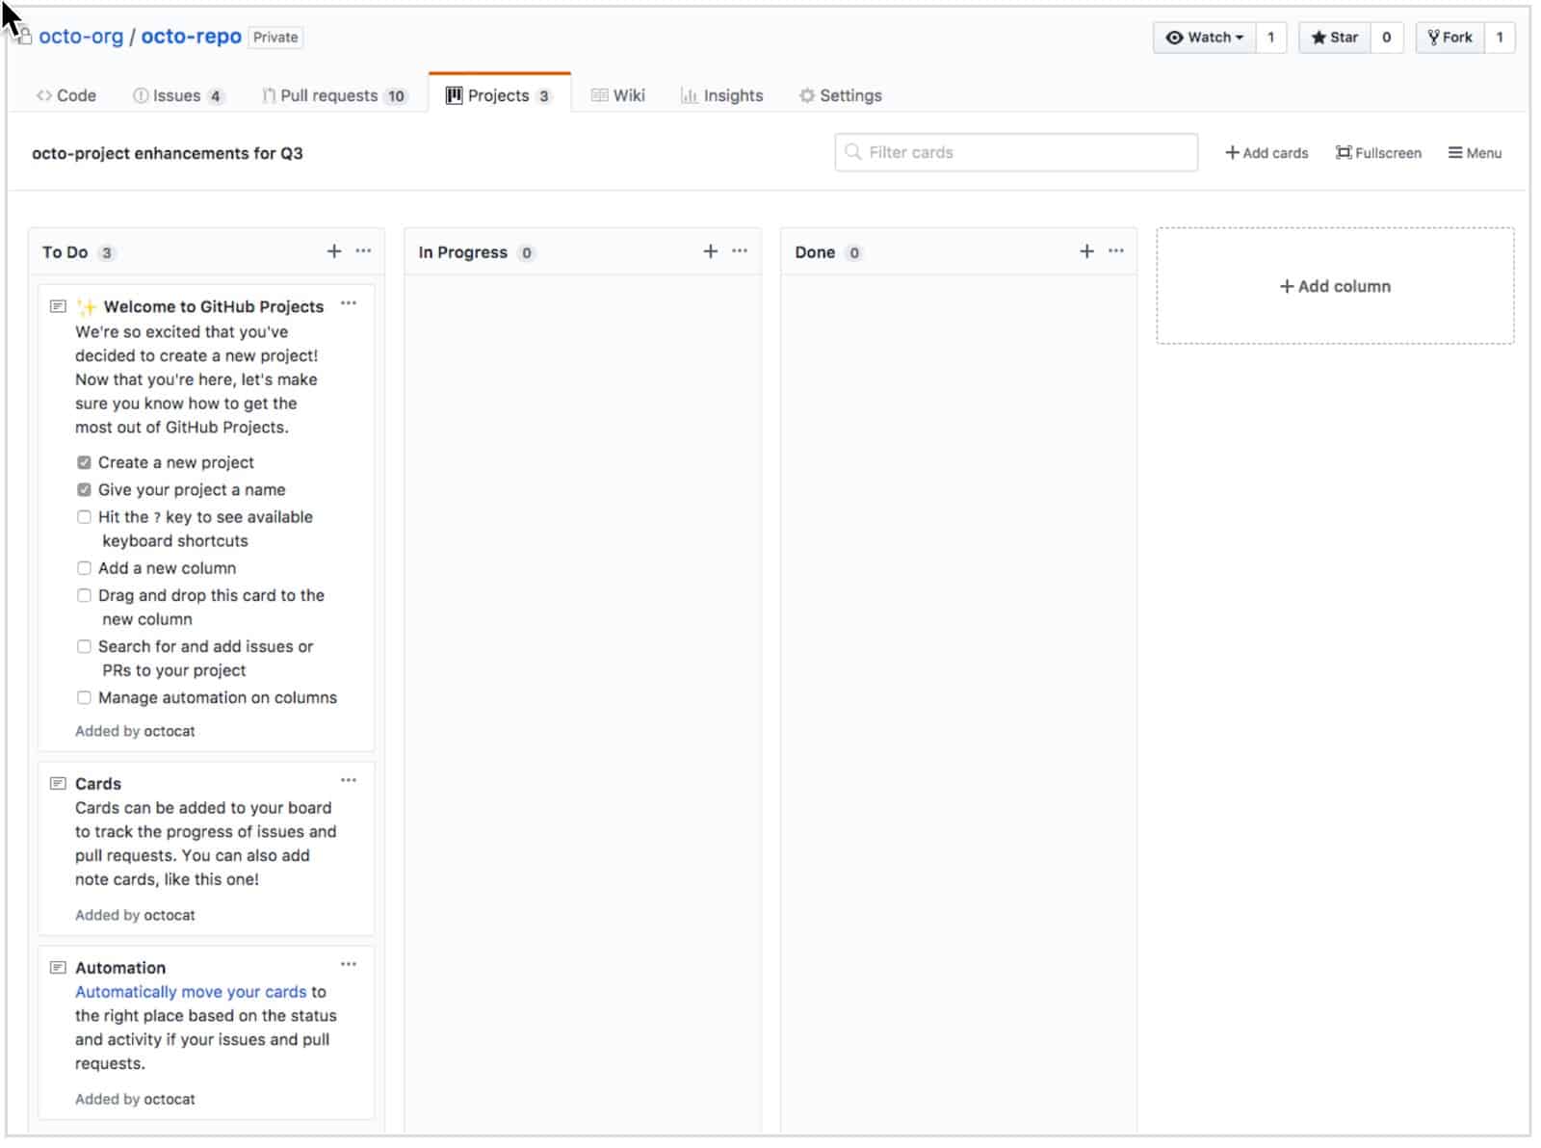Screen dimensions: 1541x1148
Task: Click project title octo-project enhancements for Q3
Action: 168,153
